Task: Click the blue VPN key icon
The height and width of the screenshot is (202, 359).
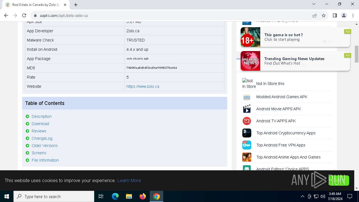Action: coord(247,145)
